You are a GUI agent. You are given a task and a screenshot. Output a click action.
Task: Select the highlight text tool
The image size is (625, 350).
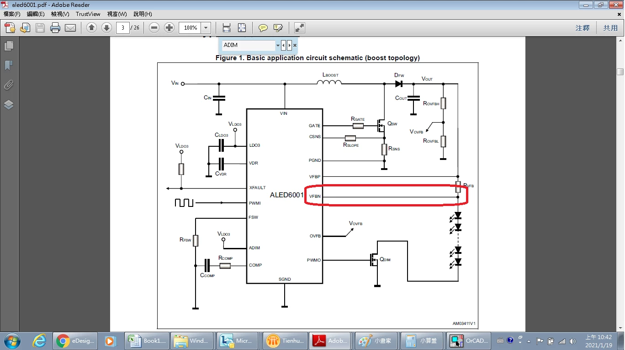pyautogui.click(x=278, y=28)
